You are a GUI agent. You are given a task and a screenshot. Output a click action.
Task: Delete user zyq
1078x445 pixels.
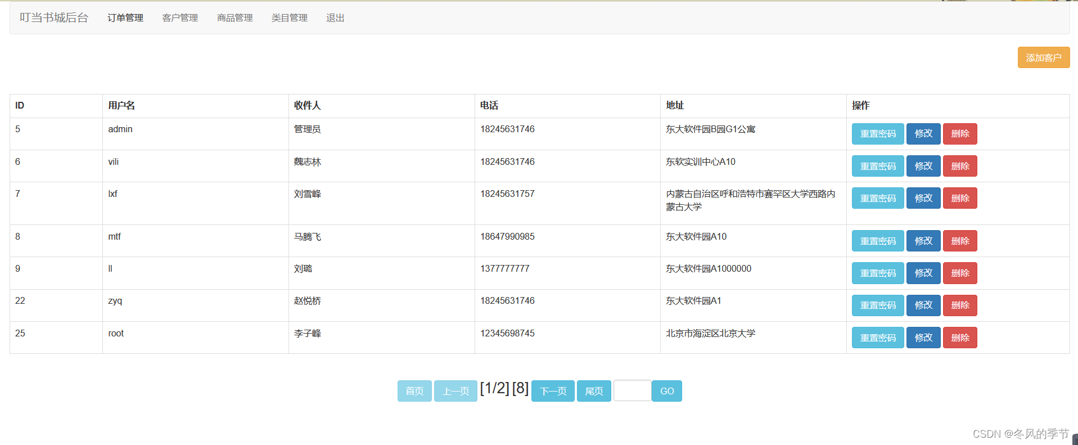960,305
